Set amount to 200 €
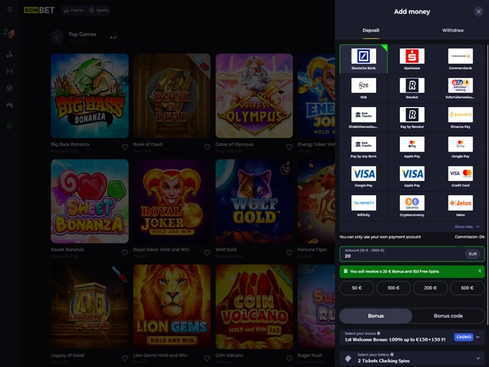The width and height of the screenshot is (489, 367). [x=430, y=288]
